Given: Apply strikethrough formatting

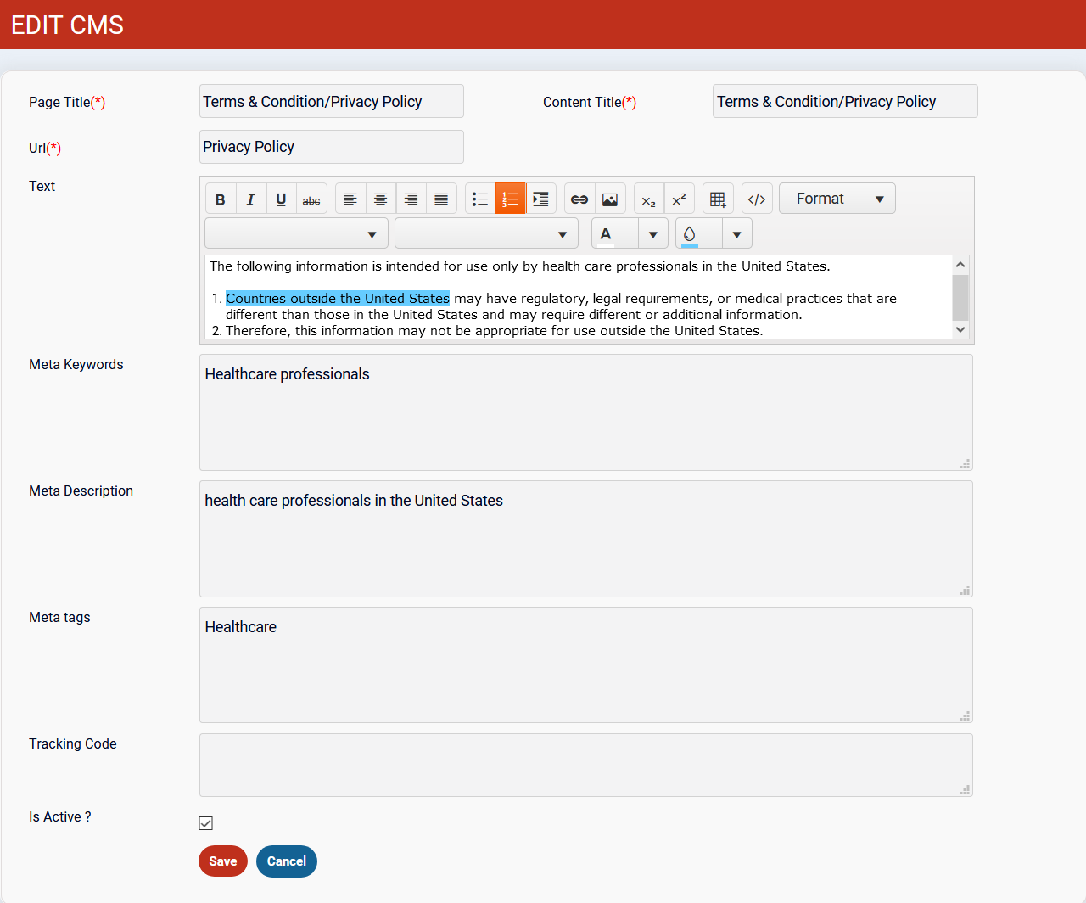Looking at the screenshot, I should (x=311, y=199).
